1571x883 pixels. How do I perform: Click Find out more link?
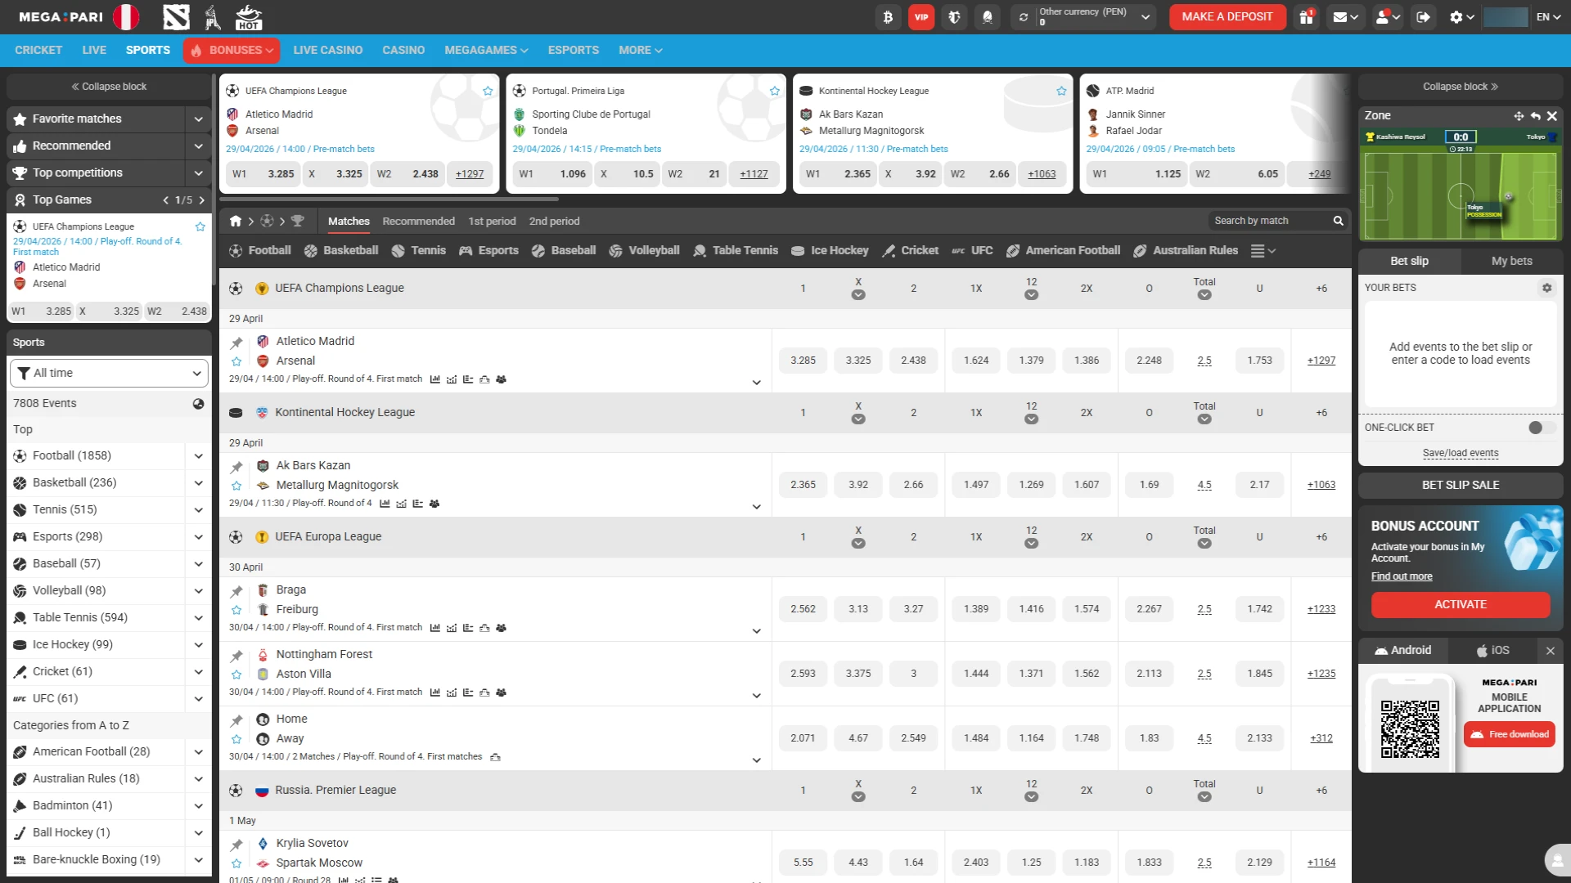coord(1401,576)
